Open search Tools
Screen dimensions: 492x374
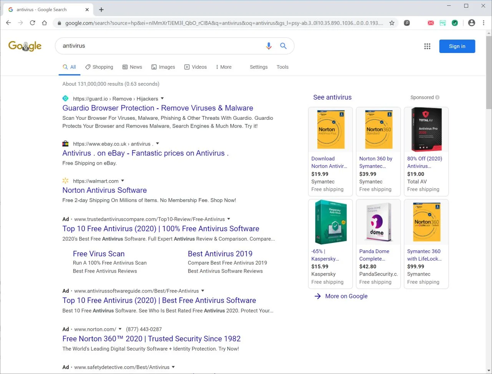pos(282,67)
